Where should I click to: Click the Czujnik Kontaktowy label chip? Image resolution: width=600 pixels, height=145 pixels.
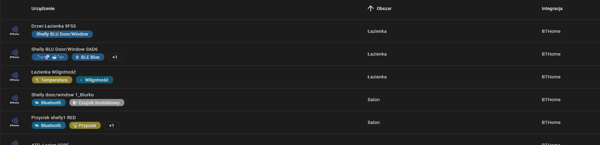pyautogui.click(x=96, y=103)
